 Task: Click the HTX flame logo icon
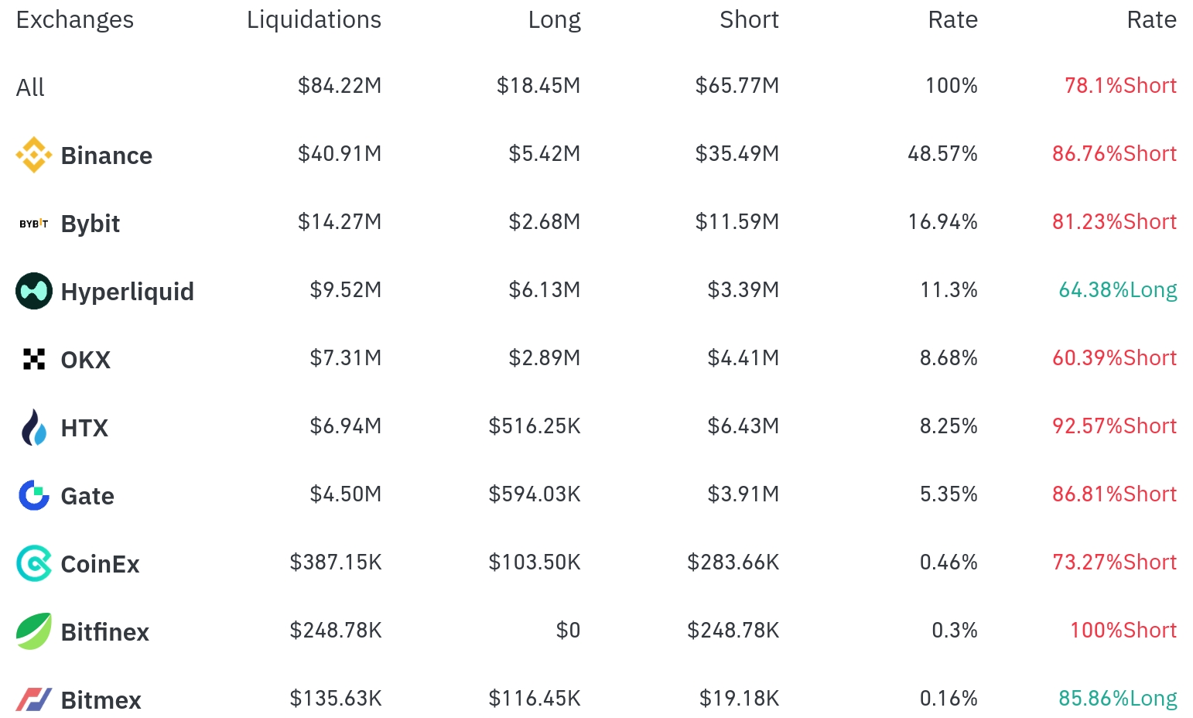(x=33, y=427)
